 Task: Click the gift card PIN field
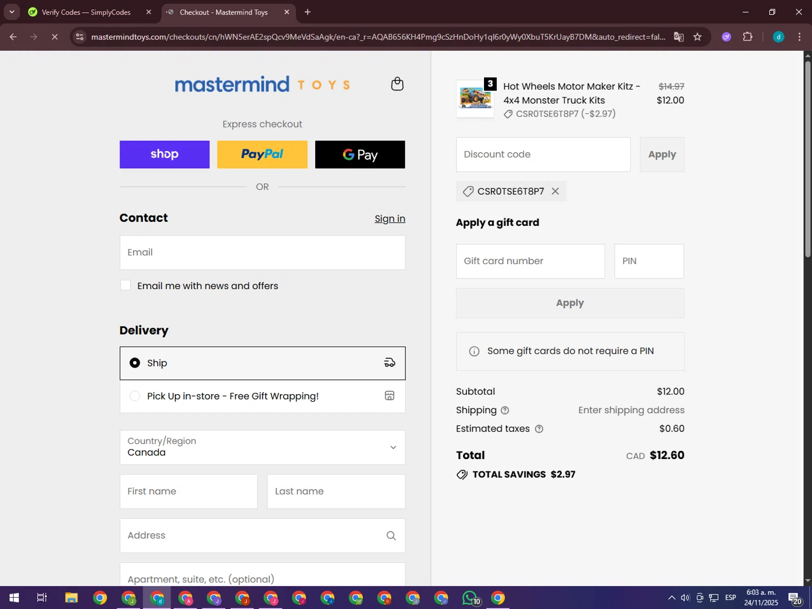pyautogui.click(x=649, y=261)
